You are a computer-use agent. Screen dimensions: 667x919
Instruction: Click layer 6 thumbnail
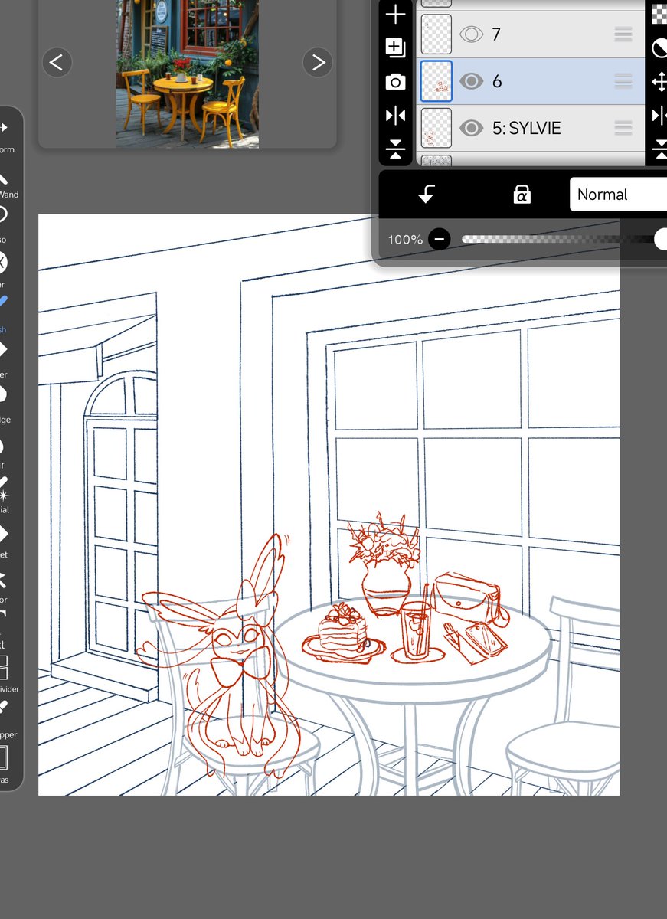point(436,81)
